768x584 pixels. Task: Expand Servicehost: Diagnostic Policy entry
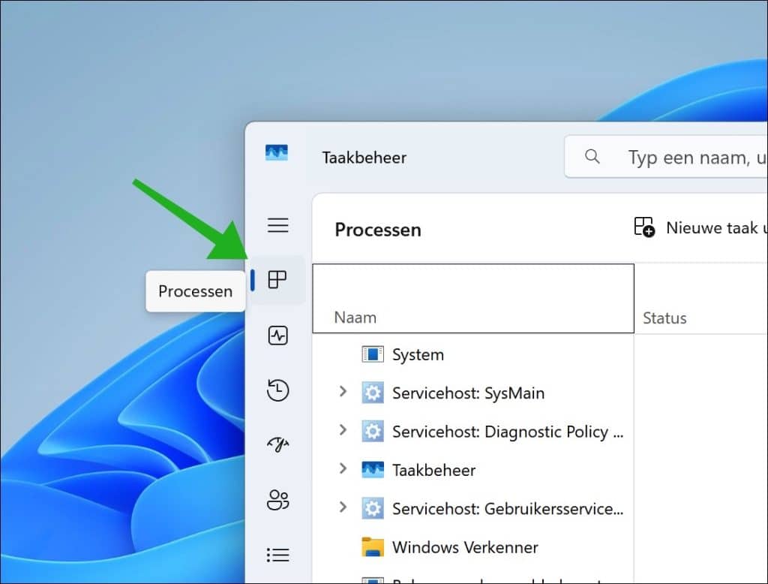click(x=343, y=430)
